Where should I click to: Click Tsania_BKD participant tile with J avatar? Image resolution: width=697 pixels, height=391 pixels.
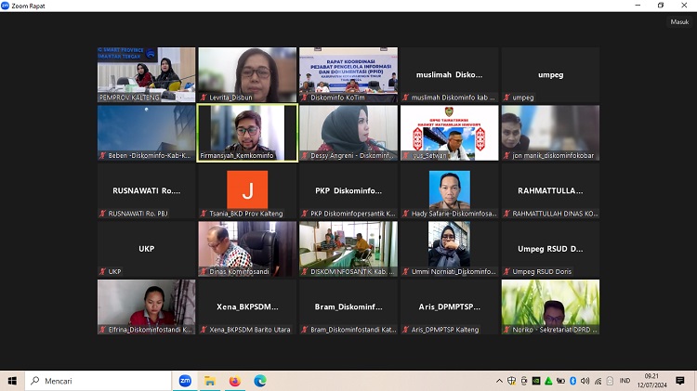247,193
